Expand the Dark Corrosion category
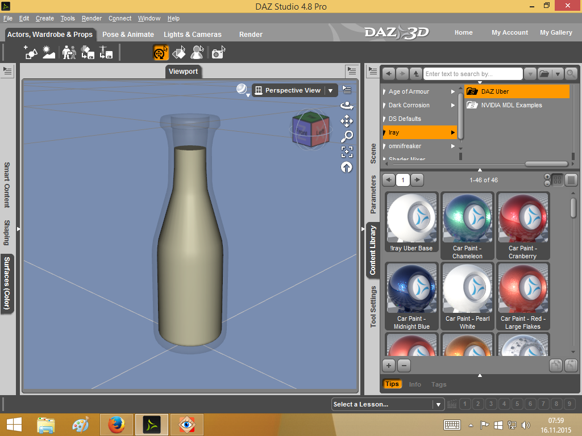Viewport: 582px width, 436px height. (452, 105)
